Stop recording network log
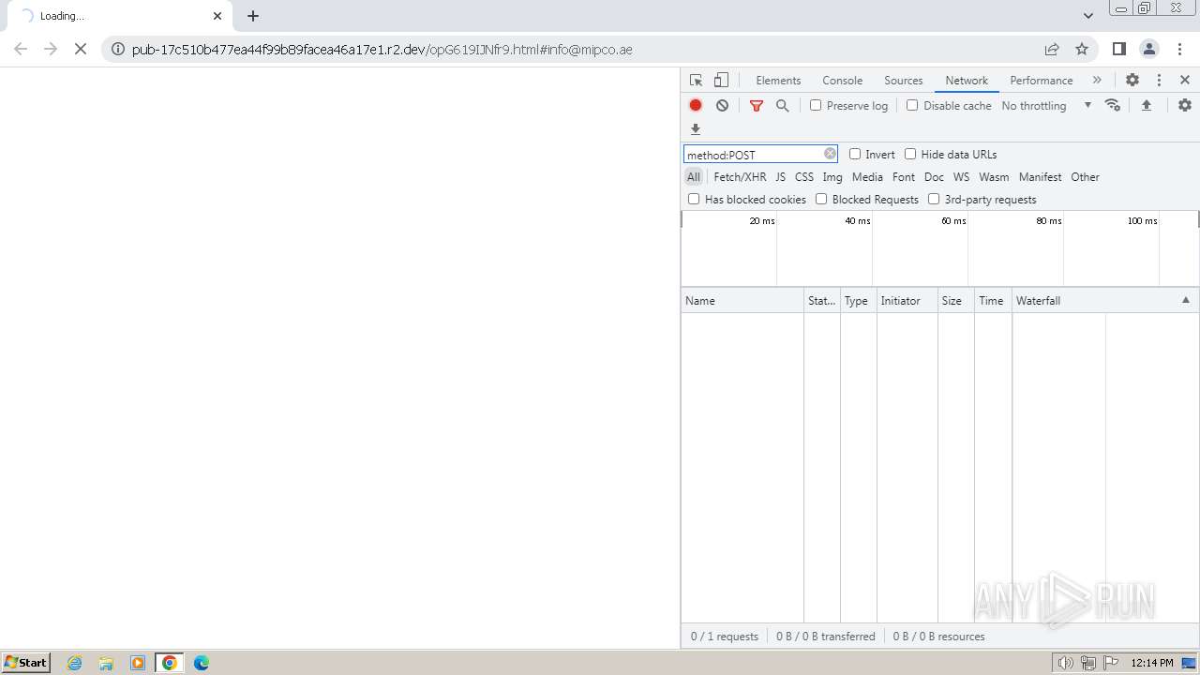 pos(696,106)
